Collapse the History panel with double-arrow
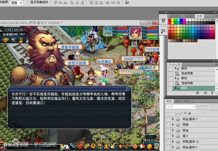Image resolution: width=218 pixels, height=151 pixels. point(214,61)
